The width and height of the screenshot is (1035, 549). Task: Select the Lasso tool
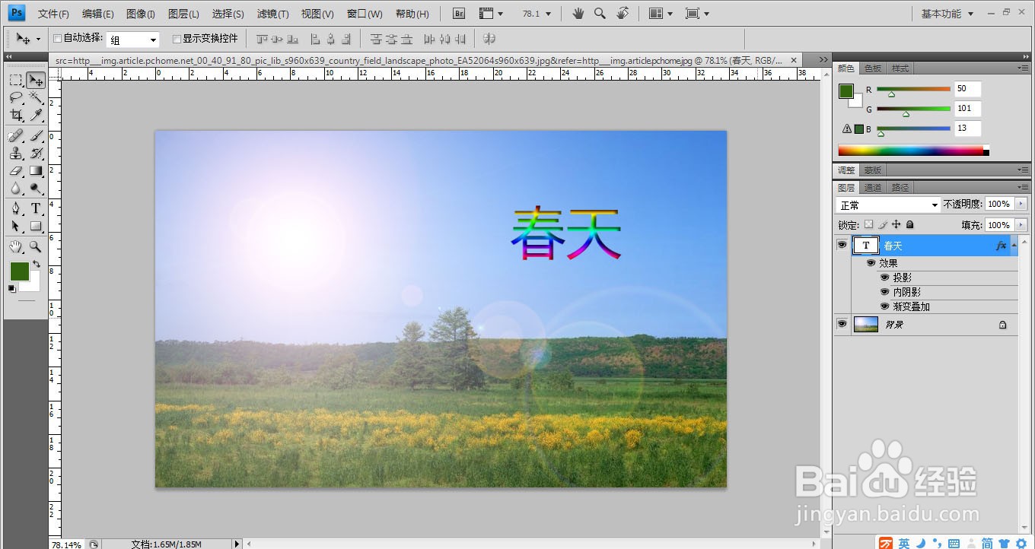coord(16,98)
